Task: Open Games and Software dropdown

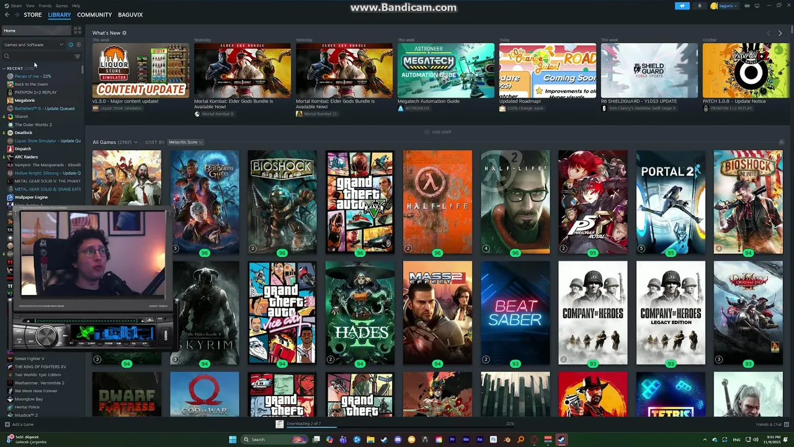Action: pos(33,45)
